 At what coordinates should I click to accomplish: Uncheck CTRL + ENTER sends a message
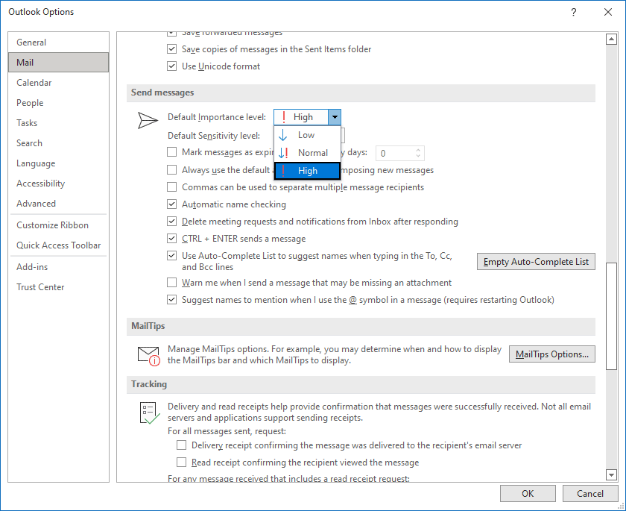point(172,239)
